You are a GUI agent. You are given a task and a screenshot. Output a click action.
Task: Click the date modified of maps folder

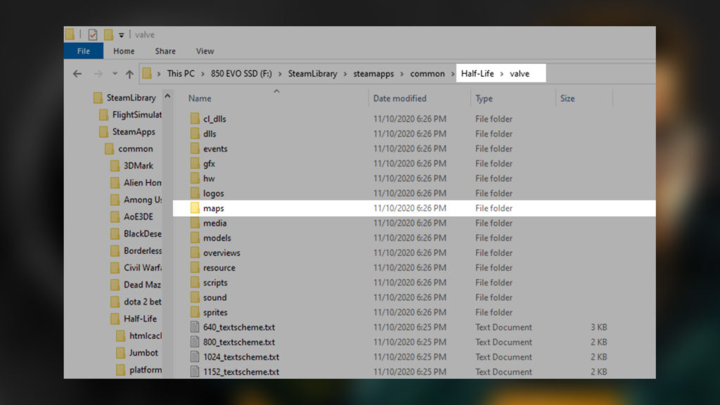coord(410,208)
